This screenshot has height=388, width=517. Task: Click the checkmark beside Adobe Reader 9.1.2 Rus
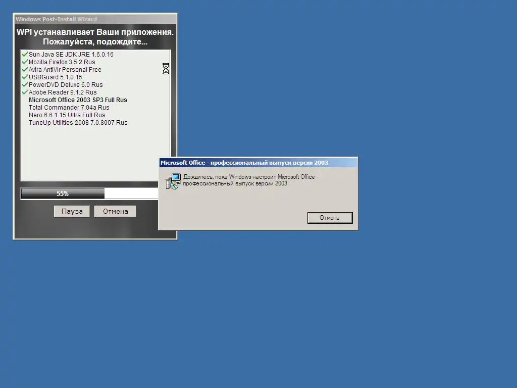point(25,92)
